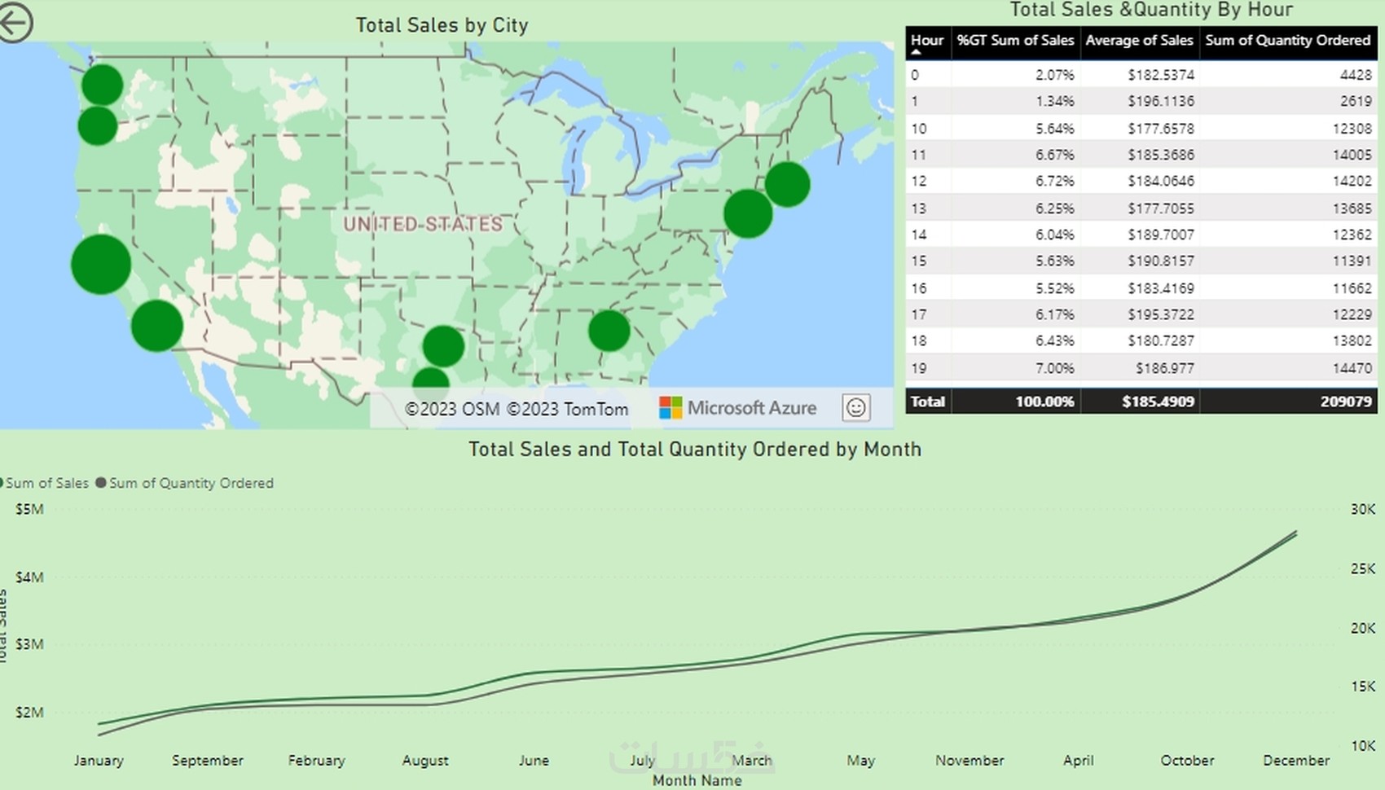Click the UNITED STATES map label

[x=423, y=224]
